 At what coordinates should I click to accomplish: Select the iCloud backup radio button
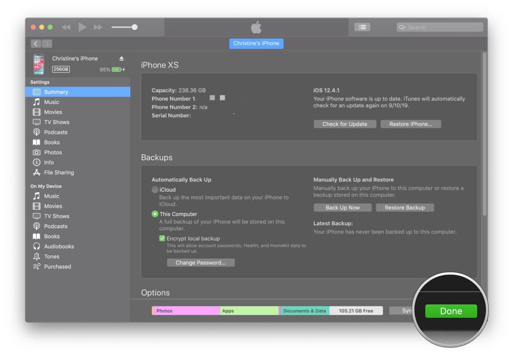coord(155,189)
